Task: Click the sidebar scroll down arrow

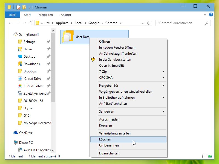Action: [x=53, y=151]
